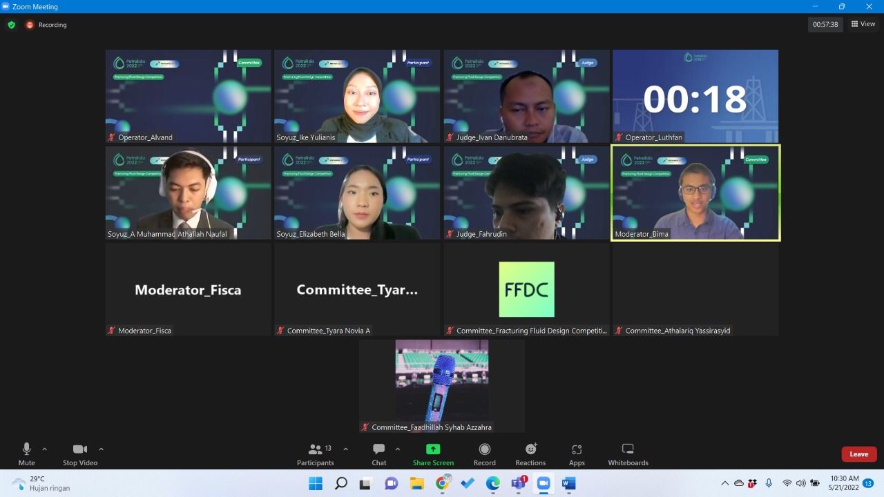
Task: Expand video options arrow beside Stop Video
Action: click(101, 449)
